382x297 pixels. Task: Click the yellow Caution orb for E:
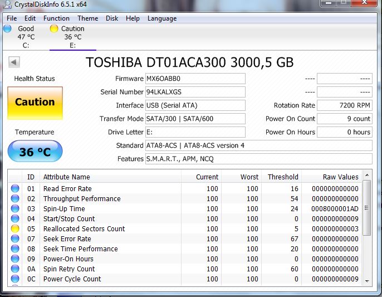click(x=54, y=28)
